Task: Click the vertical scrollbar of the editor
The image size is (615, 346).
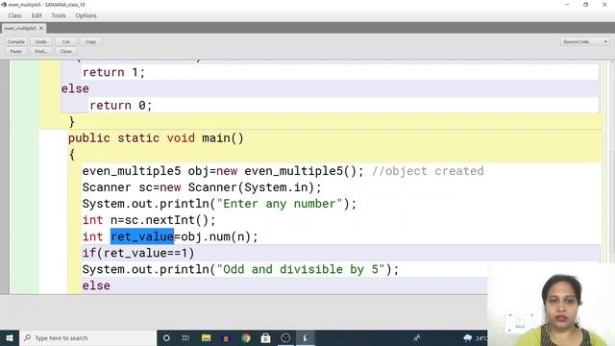Action: tap(612, 161)
